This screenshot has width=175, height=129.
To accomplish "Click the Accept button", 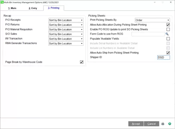I will pyautogui.click(x=136, y=124).
